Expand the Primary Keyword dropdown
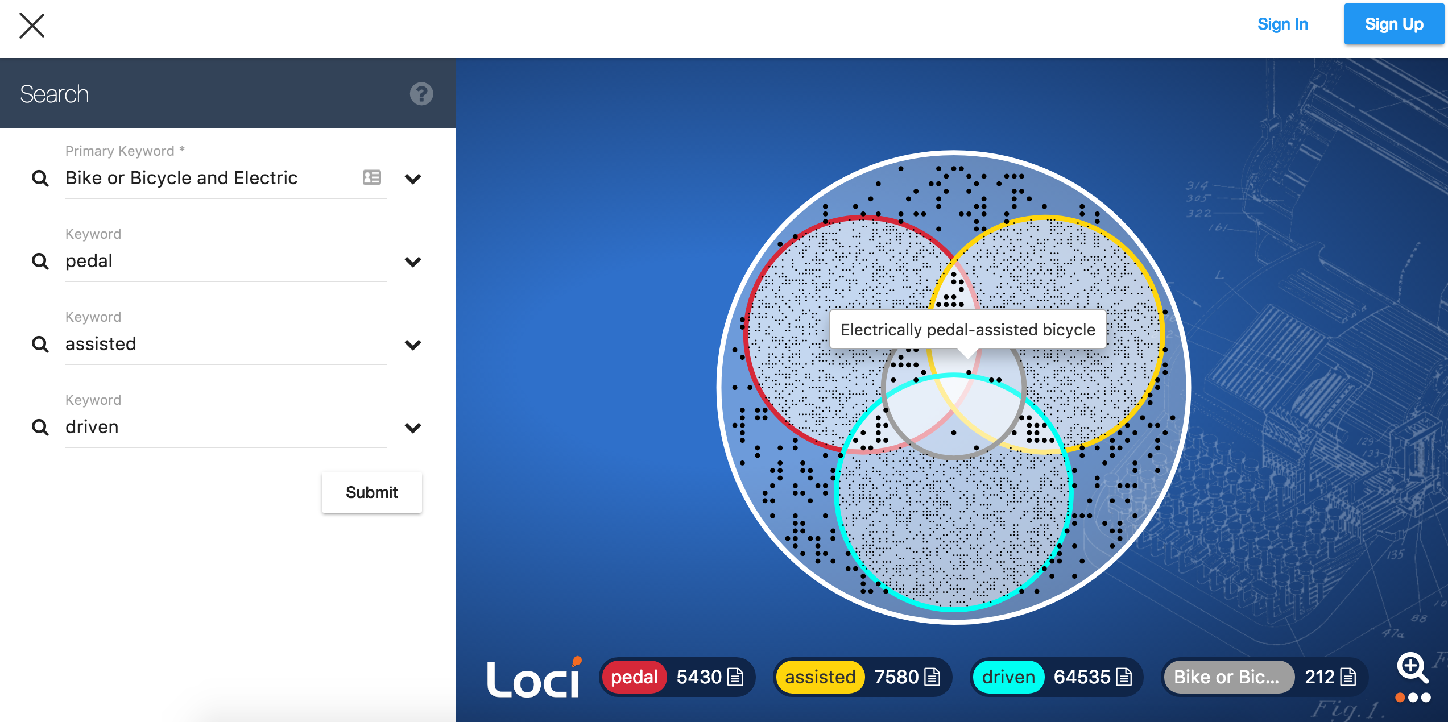The height and width of the screenshot is (722, 1448). pos(413,178)
